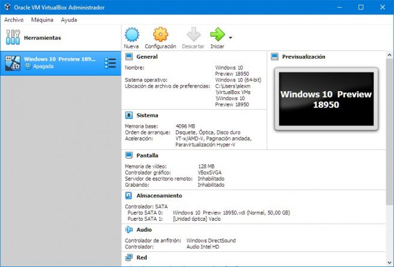Click the Pantalla section icon
The height and width of the screenshot is (267, 394).
click(x=129, y=155)
